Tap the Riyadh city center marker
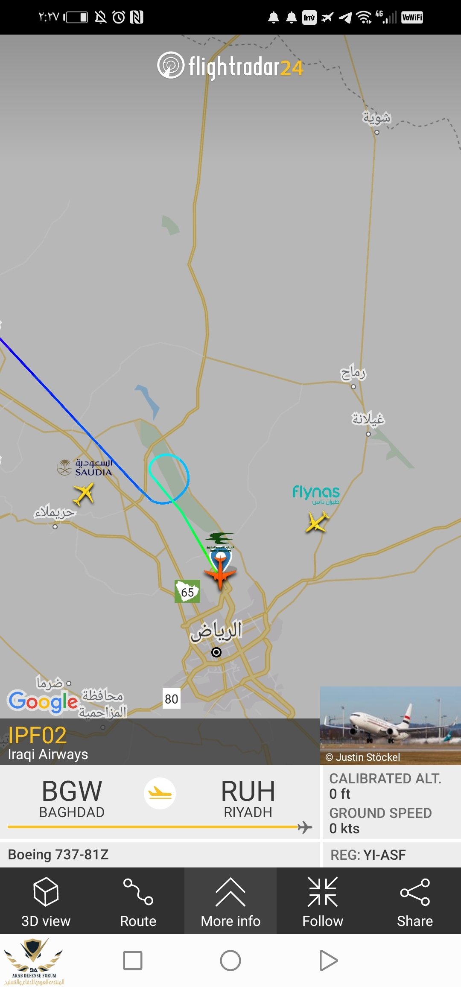This screenshot has width=461, height=987. (216, 652)
